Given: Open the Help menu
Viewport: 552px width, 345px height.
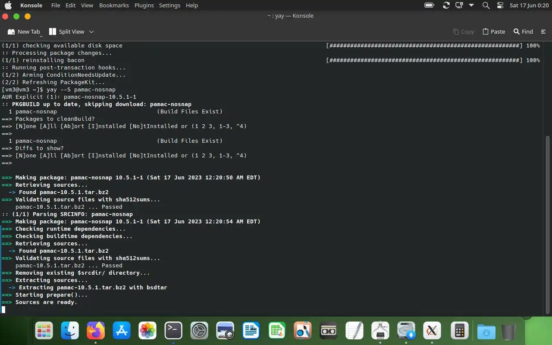Looking at the screenshot, I should 192,5.
